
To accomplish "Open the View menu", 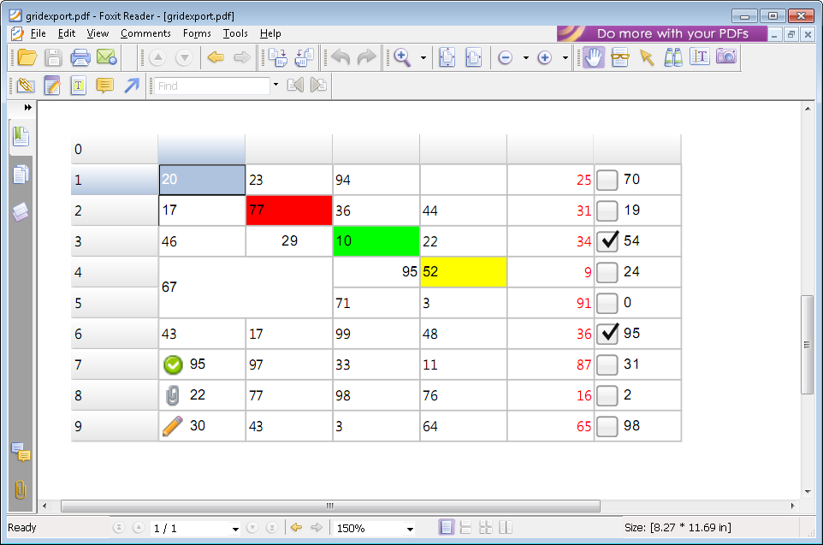I will coord(98,33).
